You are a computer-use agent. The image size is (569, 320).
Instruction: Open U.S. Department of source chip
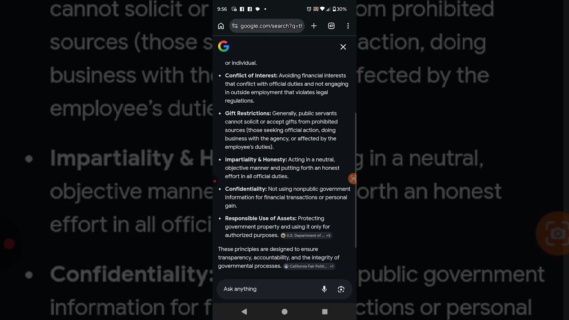(302, 236)
